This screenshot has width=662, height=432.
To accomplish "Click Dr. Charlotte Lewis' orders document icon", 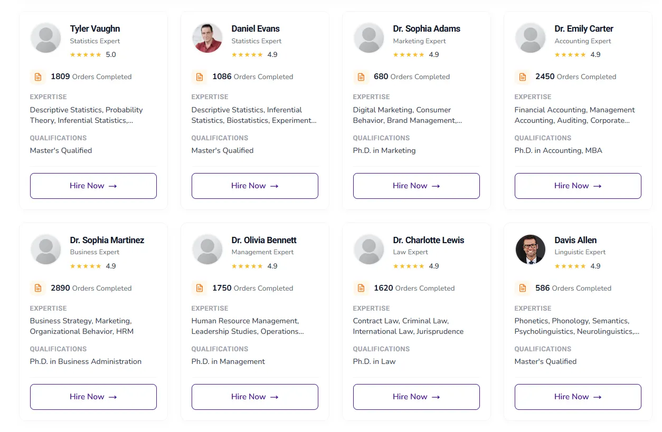I will (x=361, y=288).
